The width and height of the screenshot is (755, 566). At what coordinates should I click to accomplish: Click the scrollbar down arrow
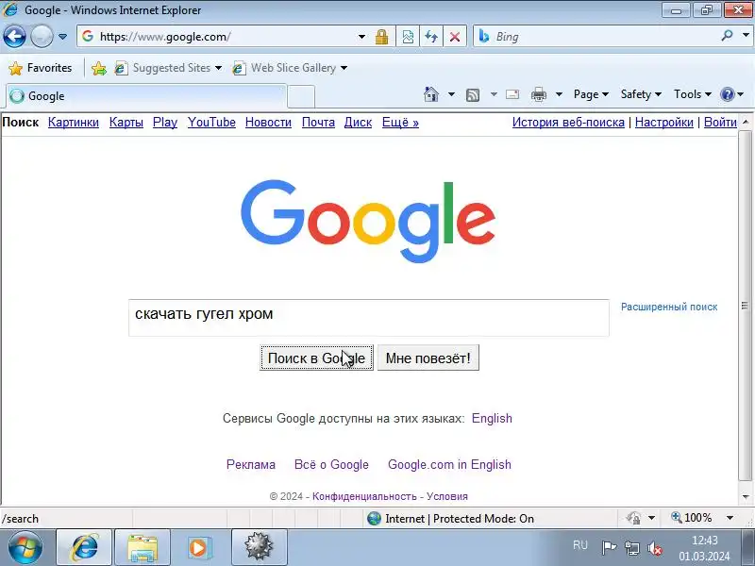(x=746, y=497)
